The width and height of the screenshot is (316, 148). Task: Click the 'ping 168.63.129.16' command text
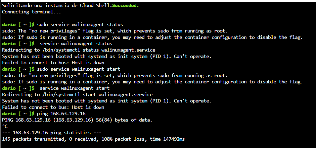click(x=61, y=114)
